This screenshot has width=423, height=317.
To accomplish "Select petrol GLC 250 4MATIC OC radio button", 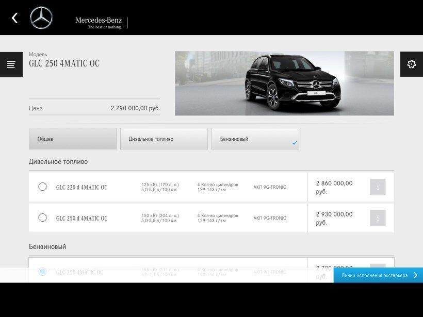I will click(43, 271).
